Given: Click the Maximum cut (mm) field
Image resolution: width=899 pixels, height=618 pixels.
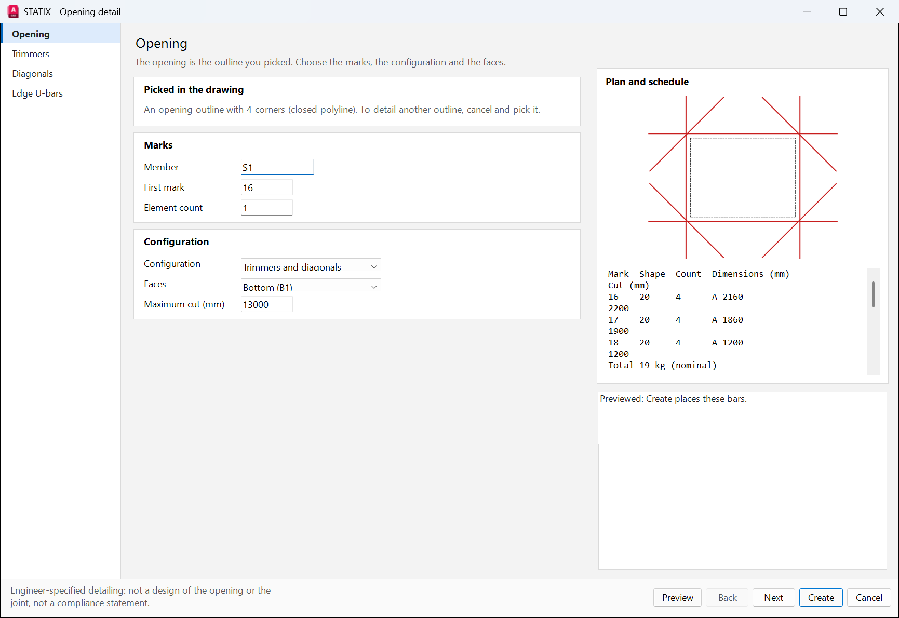Looking at the screenshot, I should point(267,304).
